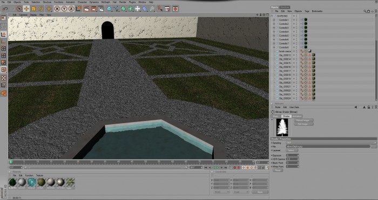This screenshot has height=200, width=378.
Task: Toggle X axis lock
Action: pyautogui.click(x=57, y=9)
